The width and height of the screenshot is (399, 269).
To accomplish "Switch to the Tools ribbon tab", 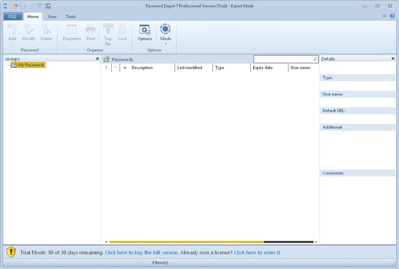I will [70, 16].
